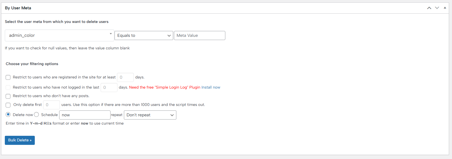Image resolution: width=452 pixels, height=159 pixels.
Task: Open the Equals to operator dropdown
Action: (144, 35)
